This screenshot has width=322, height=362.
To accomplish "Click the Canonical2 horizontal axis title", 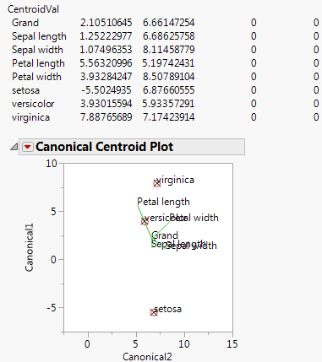I will 147,356.
